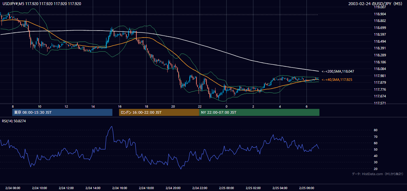The image size is (407, 191).
Task: Click hour label 22 under price chart
Action: 200,106
